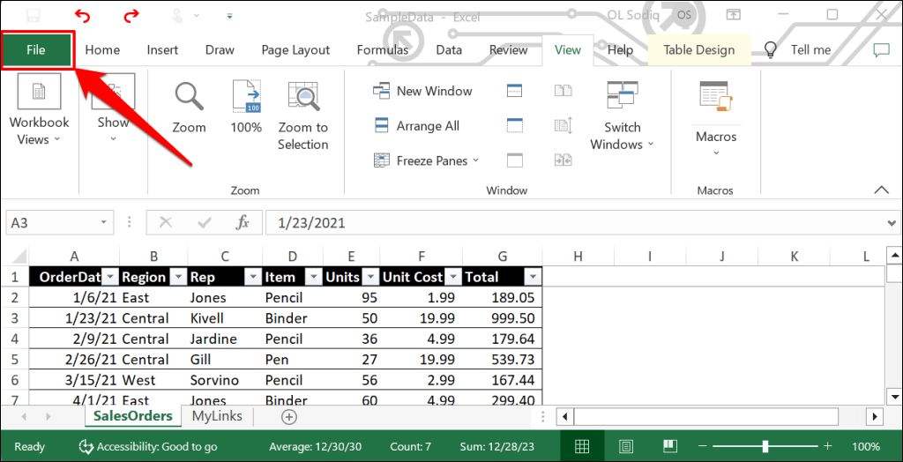This screenshot has width=903, height=462.
Task: Open the Region column filter dropdown
Action: [177, 277]
